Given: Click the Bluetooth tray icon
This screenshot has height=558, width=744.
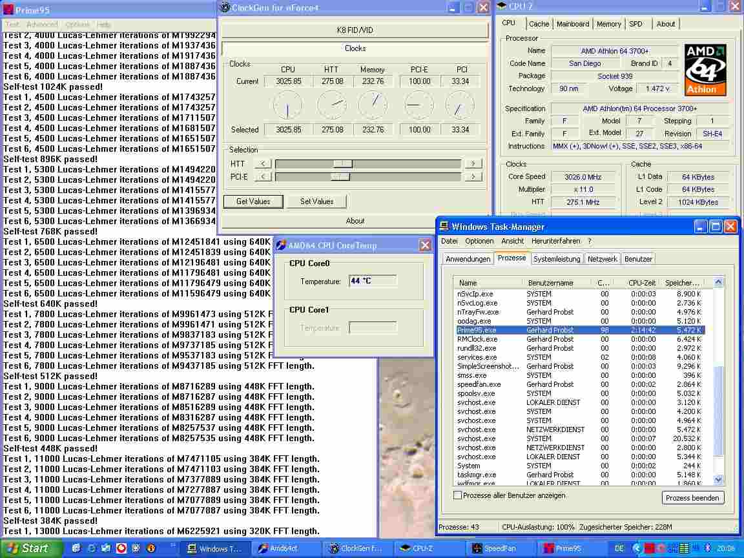Looking at the screenshot, I should (707, 548).
